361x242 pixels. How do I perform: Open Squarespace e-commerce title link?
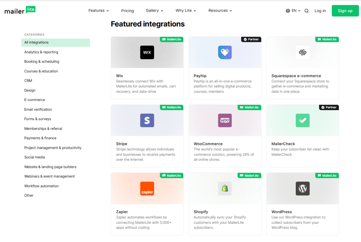[296, 76]
